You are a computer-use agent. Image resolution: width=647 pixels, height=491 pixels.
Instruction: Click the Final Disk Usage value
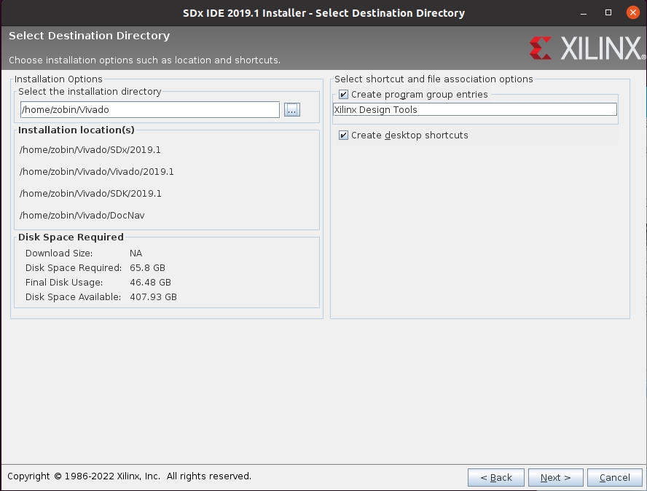coord(150,283)
